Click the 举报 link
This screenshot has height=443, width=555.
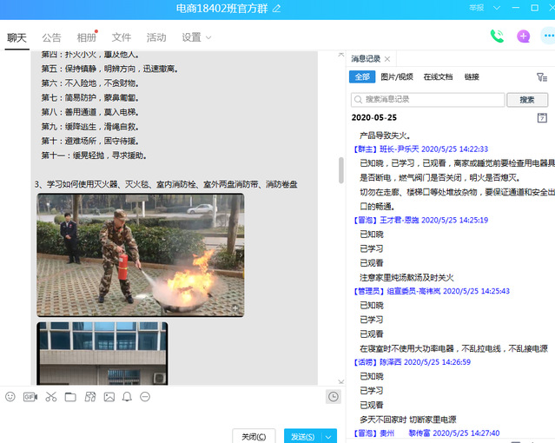(x=477, y=8)
